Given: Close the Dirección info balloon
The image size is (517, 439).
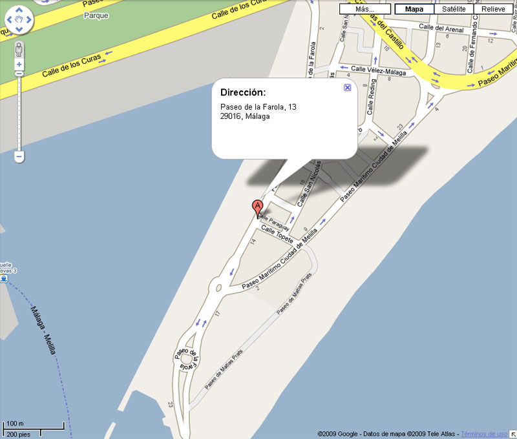Looking at the screenshot, I should tap(347, 87).
